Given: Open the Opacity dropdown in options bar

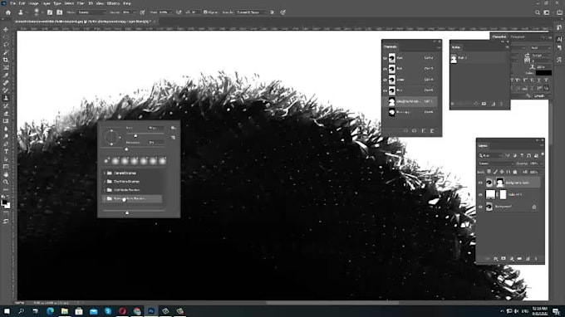Looking at the screenshot, I should [x=129, y=12].
